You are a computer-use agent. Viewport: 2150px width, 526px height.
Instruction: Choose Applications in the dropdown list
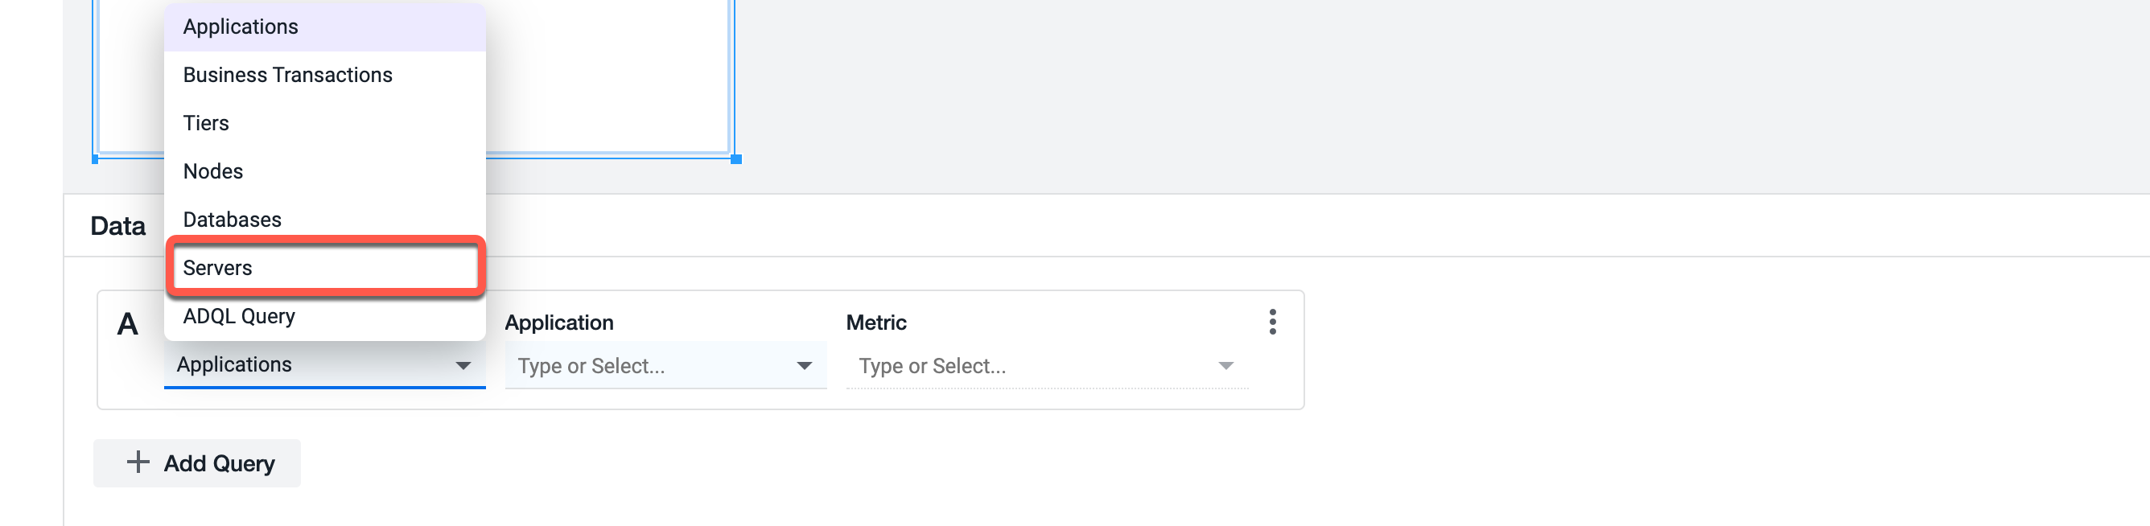pos(326,27)
